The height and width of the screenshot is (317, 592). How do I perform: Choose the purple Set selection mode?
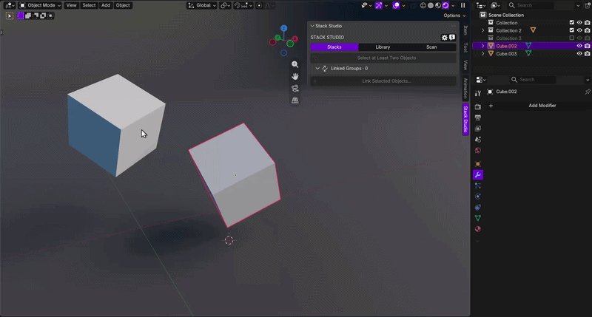(21, 16)
